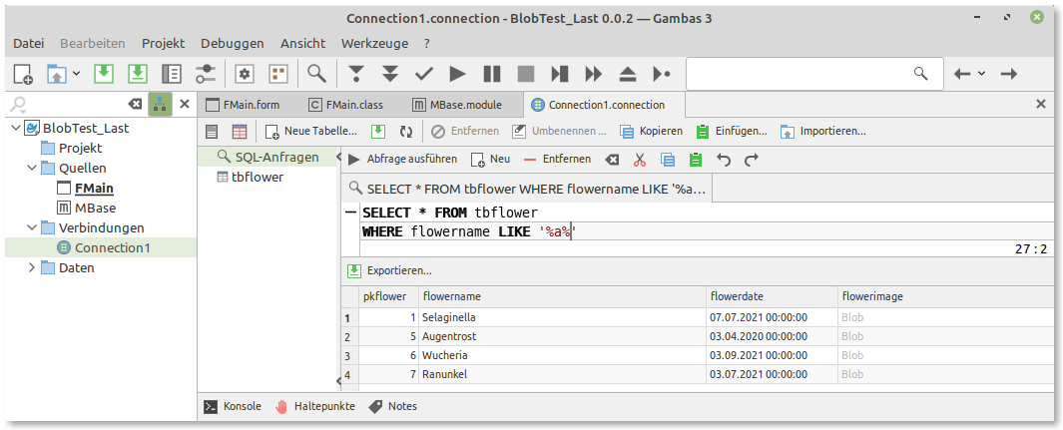1063x430 pixels.
Task: Click the refresh arrows icon in connection toolbar
Action: 406,131
